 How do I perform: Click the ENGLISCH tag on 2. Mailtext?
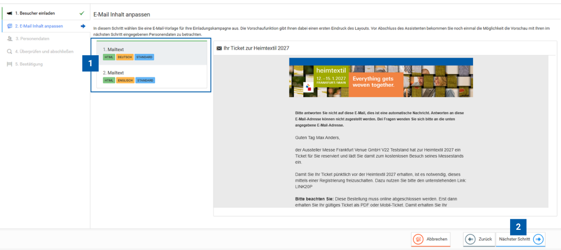(125, 80)
